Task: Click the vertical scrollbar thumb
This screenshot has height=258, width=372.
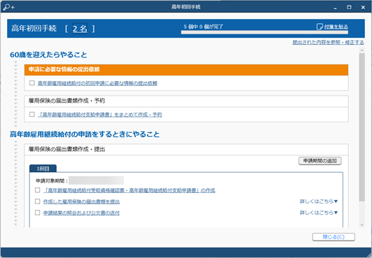Action: coord(362,127)
